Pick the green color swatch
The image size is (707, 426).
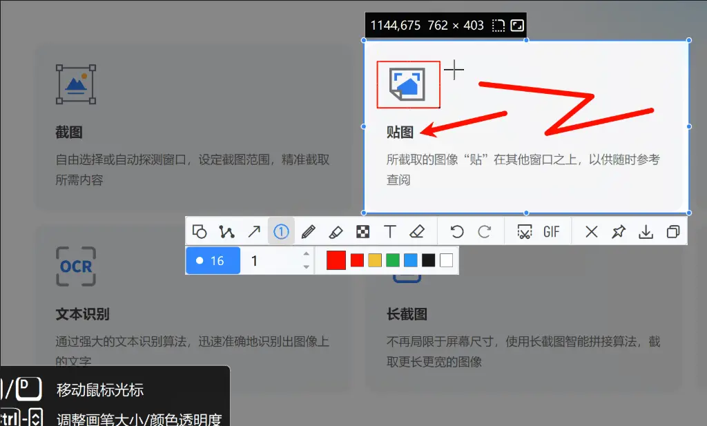pos(393,260)
